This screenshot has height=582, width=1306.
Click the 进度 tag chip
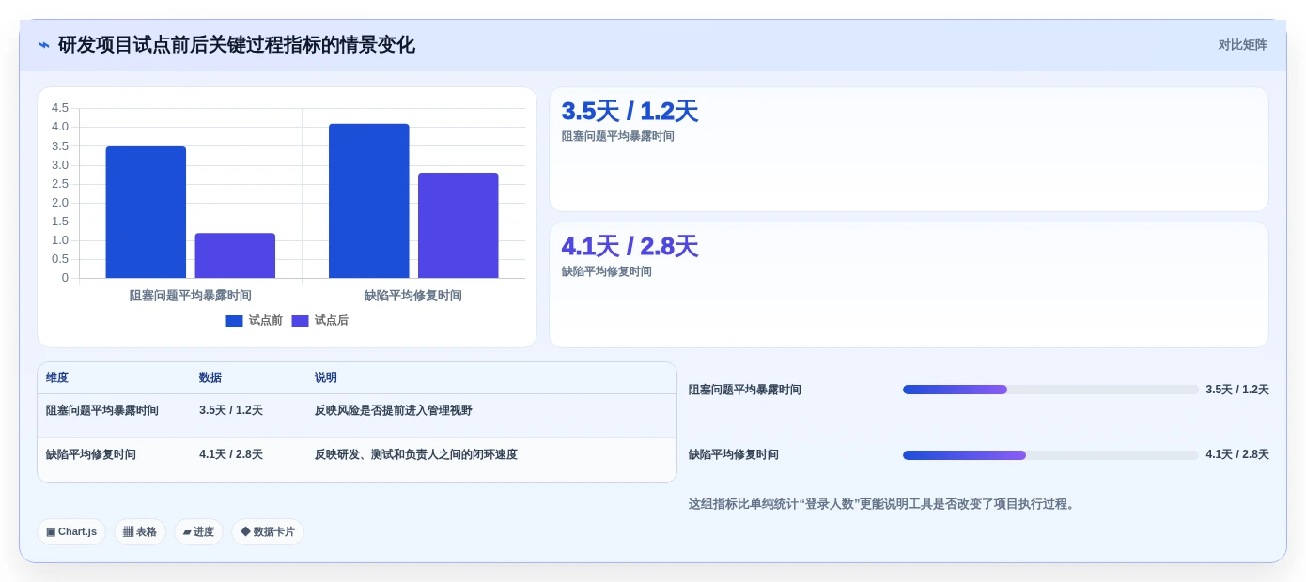click(198, 532)
